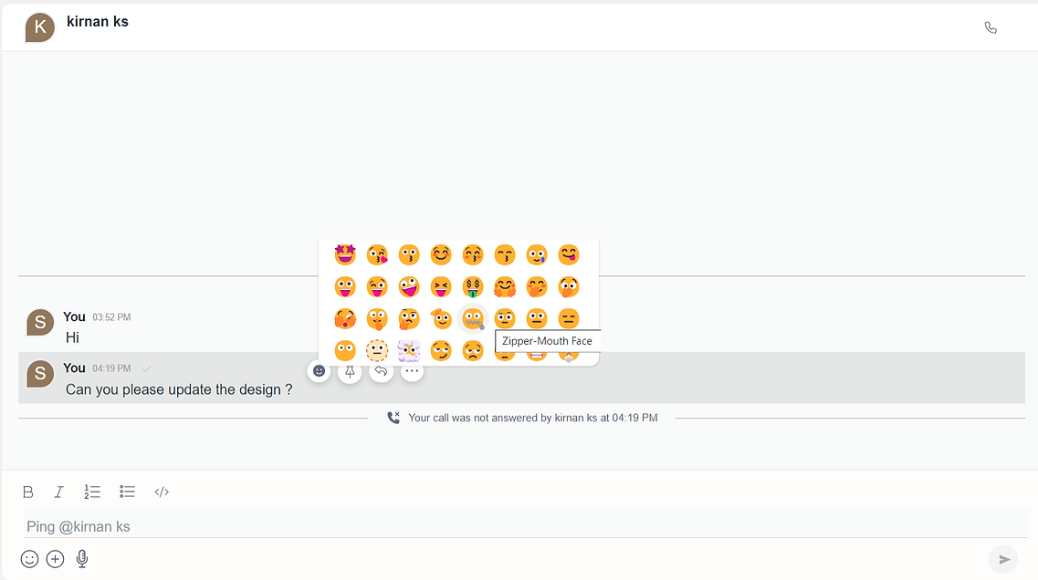The height and width of the screenshot is (580, 1038).
Task: Send the message with the arrow button
Action: (x=1003, y=560)
